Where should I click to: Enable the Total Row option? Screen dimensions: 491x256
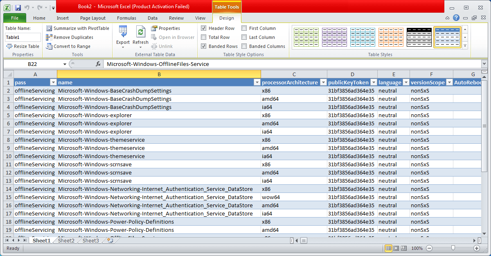pyautogui.click(x=203, y=37)
